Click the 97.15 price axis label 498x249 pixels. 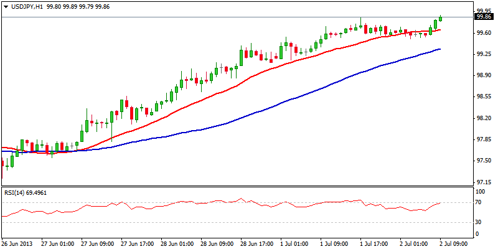click(x=483, y=182)
